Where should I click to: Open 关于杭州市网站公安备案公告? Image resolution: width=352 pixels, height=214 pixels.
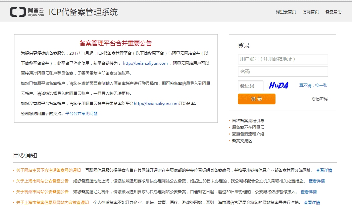[42, 192]
